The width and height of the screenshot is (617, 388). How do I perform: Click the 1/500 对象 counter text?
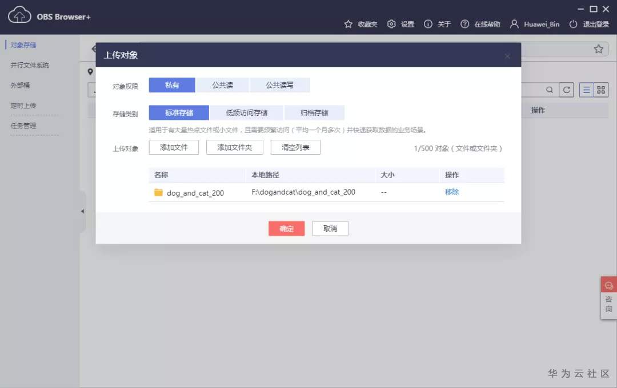click(x=458, y=148)
